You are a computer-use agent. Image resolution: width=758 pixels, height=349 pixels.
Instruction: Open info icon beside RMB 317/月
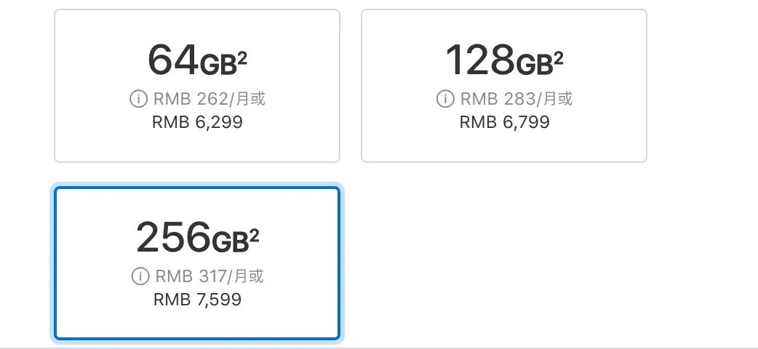(x=140, y=276)
